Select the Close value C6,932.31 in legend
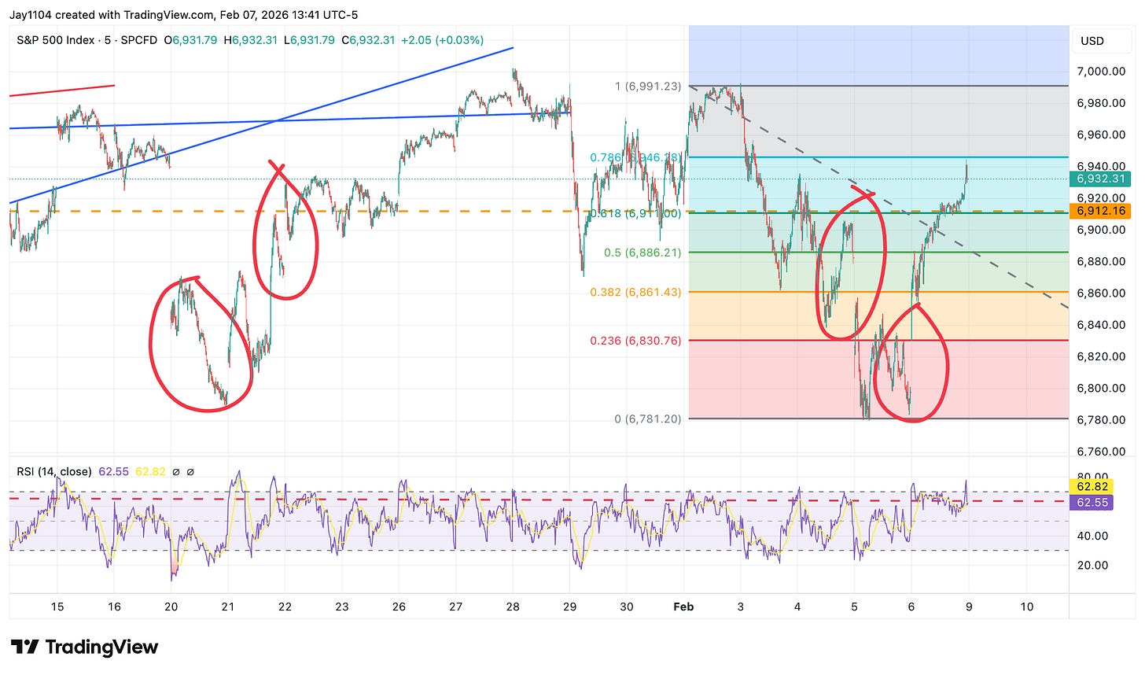The image size is (1145, 675). (370, 39)
